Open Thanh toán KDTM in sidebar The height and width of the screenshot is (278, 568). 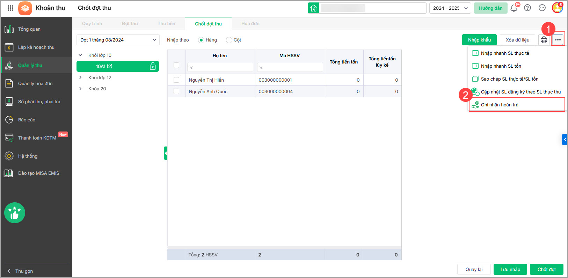(x=36, y=138)
